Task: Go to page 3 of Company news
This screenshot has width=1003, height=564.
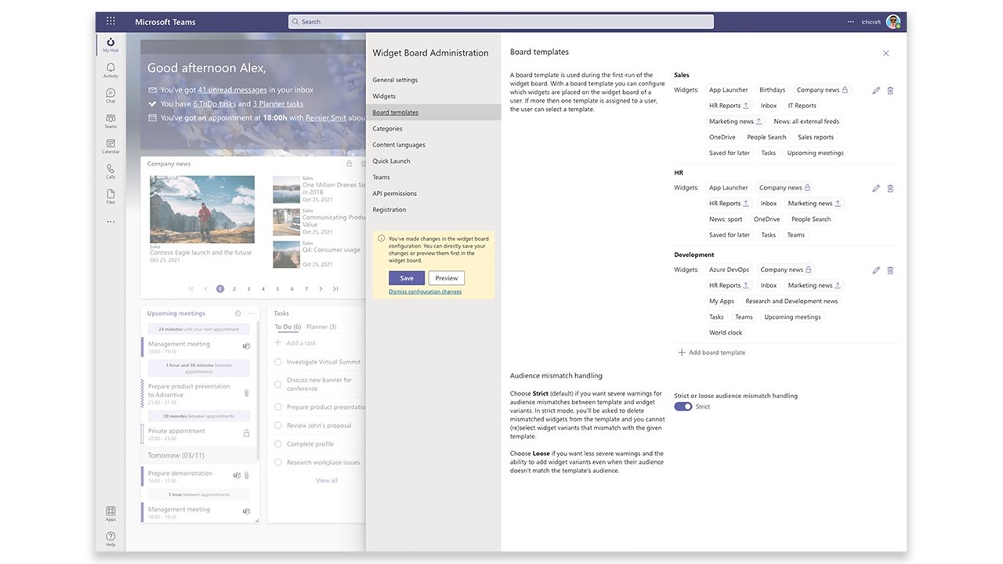Action: tap(248, 289)
